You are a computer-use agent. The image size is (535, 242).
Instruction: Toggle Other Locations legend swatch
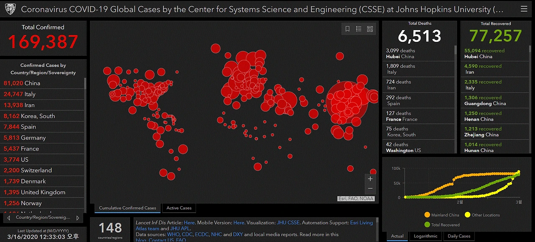[x=467, y=215]
